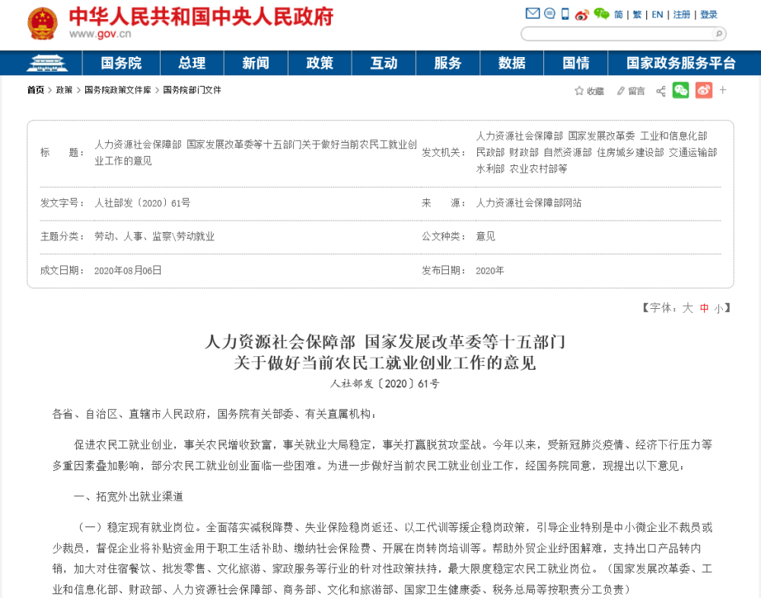Click the site title 中华人民共和国中央人民政府
Viewport: 761px width, 598px height.
click(x=201, y=17)
